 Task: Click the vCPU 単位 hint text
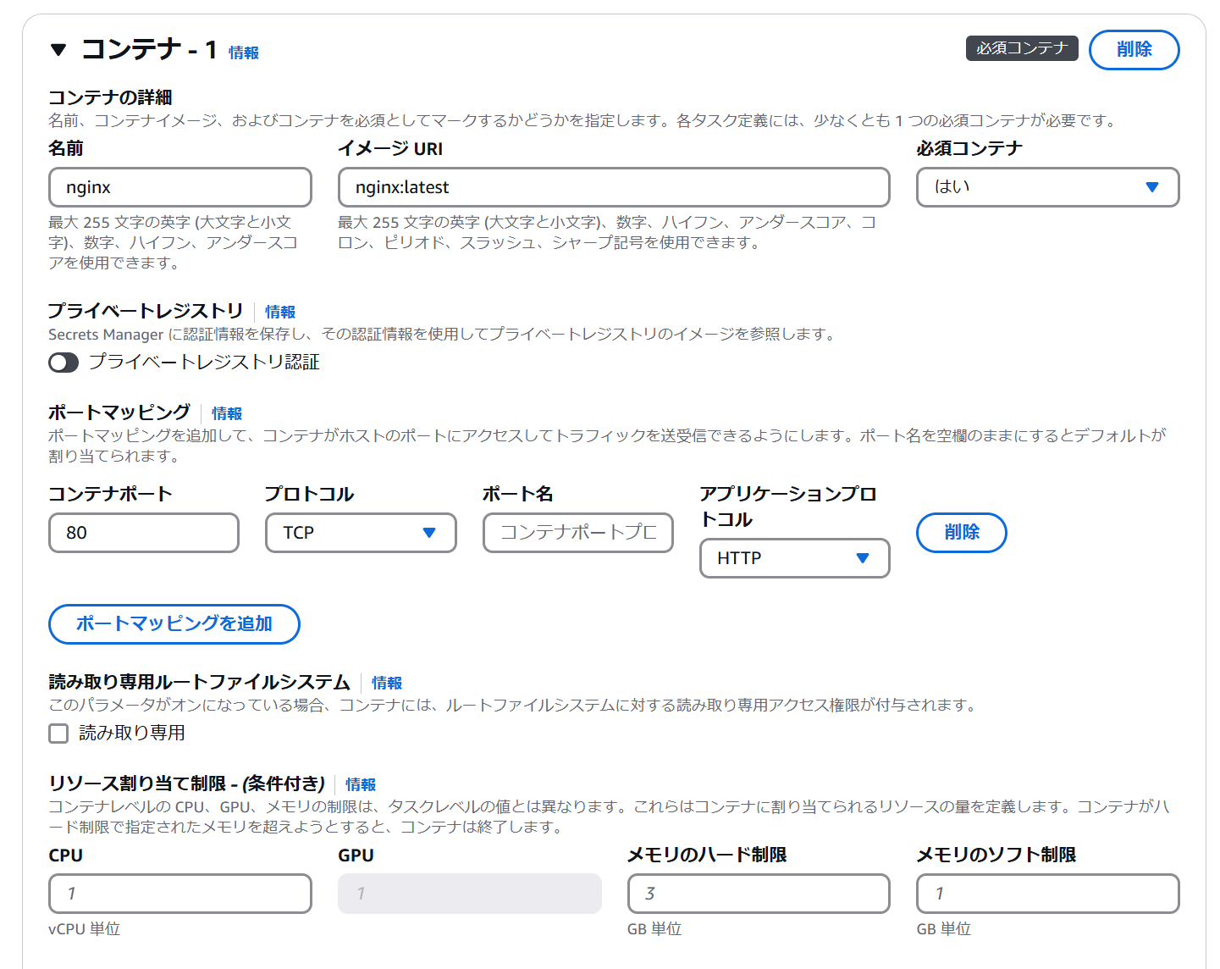[84, 929]
